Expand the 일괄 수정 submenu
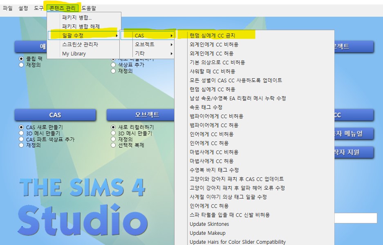 [84, 35]
